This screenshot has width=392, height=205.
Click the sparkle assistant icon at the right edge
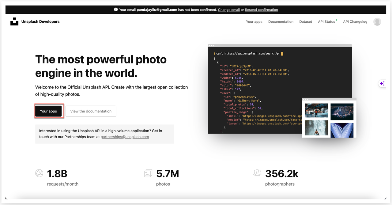coord(382,83)
